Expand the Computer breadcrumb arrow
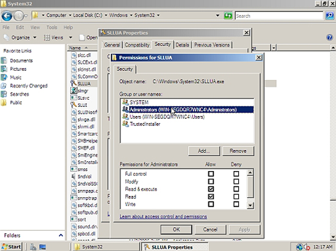Image resolution: width=336 pixels, height=251 pixels. click(x=70, y=15)
